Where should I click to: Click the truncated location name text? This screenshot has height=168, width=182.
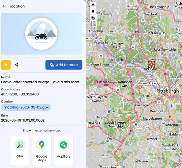41,82
